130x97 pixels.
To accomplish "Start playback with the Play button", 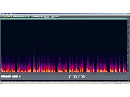I will point(4,76).
